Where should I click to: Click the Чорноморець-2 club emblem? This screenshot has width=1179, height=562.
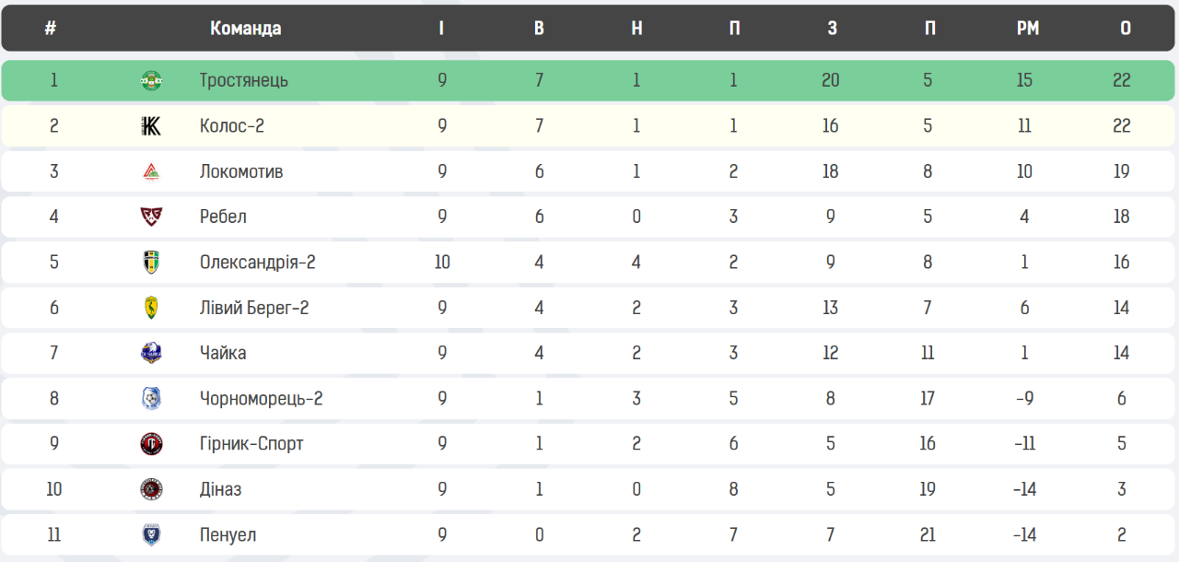coord(151,399)
